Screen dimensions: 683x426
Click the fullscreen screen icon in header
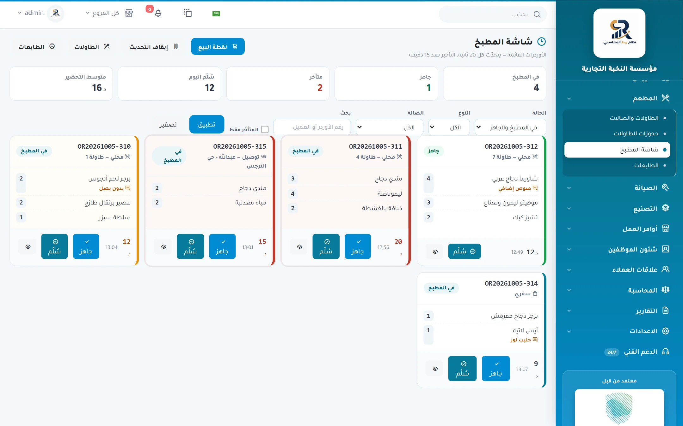click(188, 13)
